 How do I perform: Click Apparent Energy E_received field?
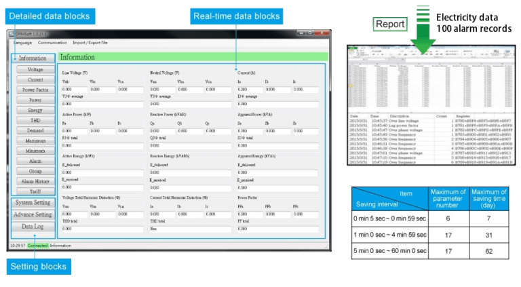278,187
